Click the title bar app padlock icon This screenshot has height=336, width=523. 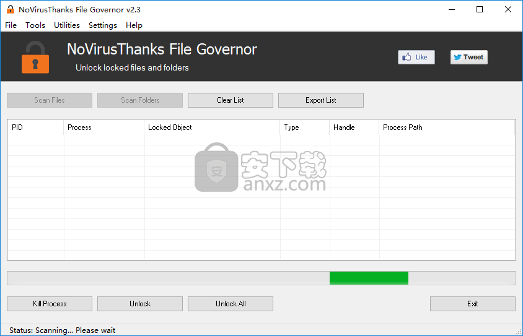tap(10, 9)
